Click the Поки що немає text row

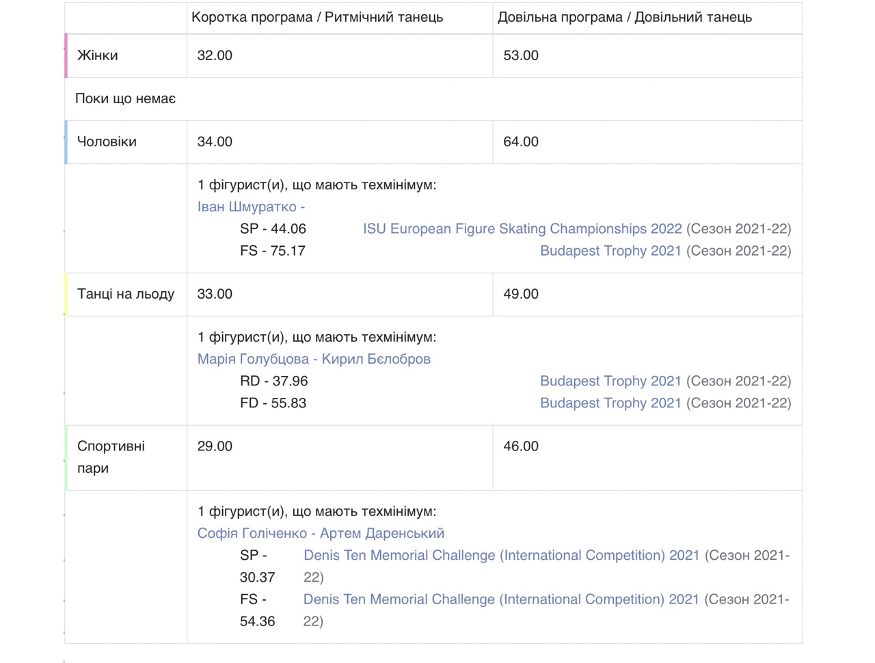126,99
